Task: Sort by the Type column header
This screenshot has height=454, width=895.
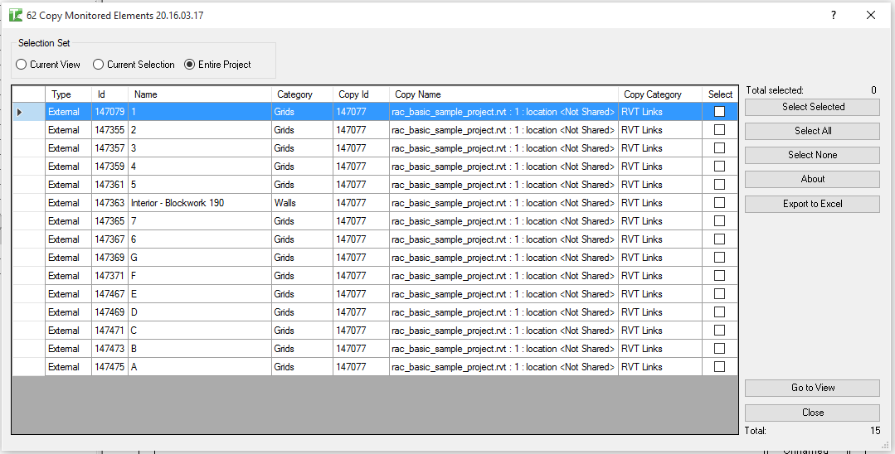Action: (x=69, y=94)
